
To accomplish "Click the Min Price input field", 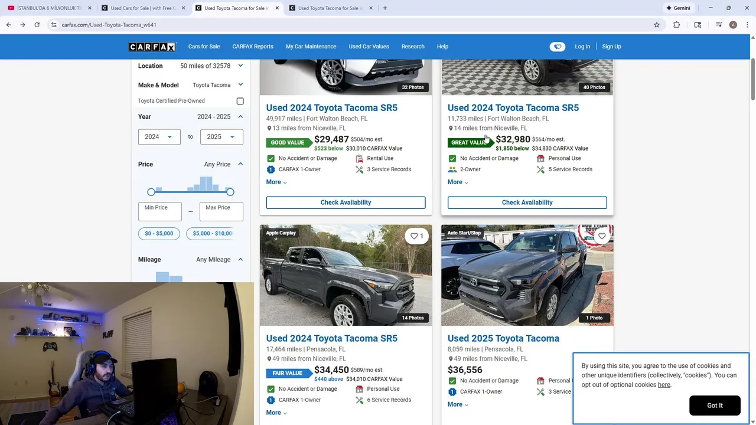I will pos(159,211).
